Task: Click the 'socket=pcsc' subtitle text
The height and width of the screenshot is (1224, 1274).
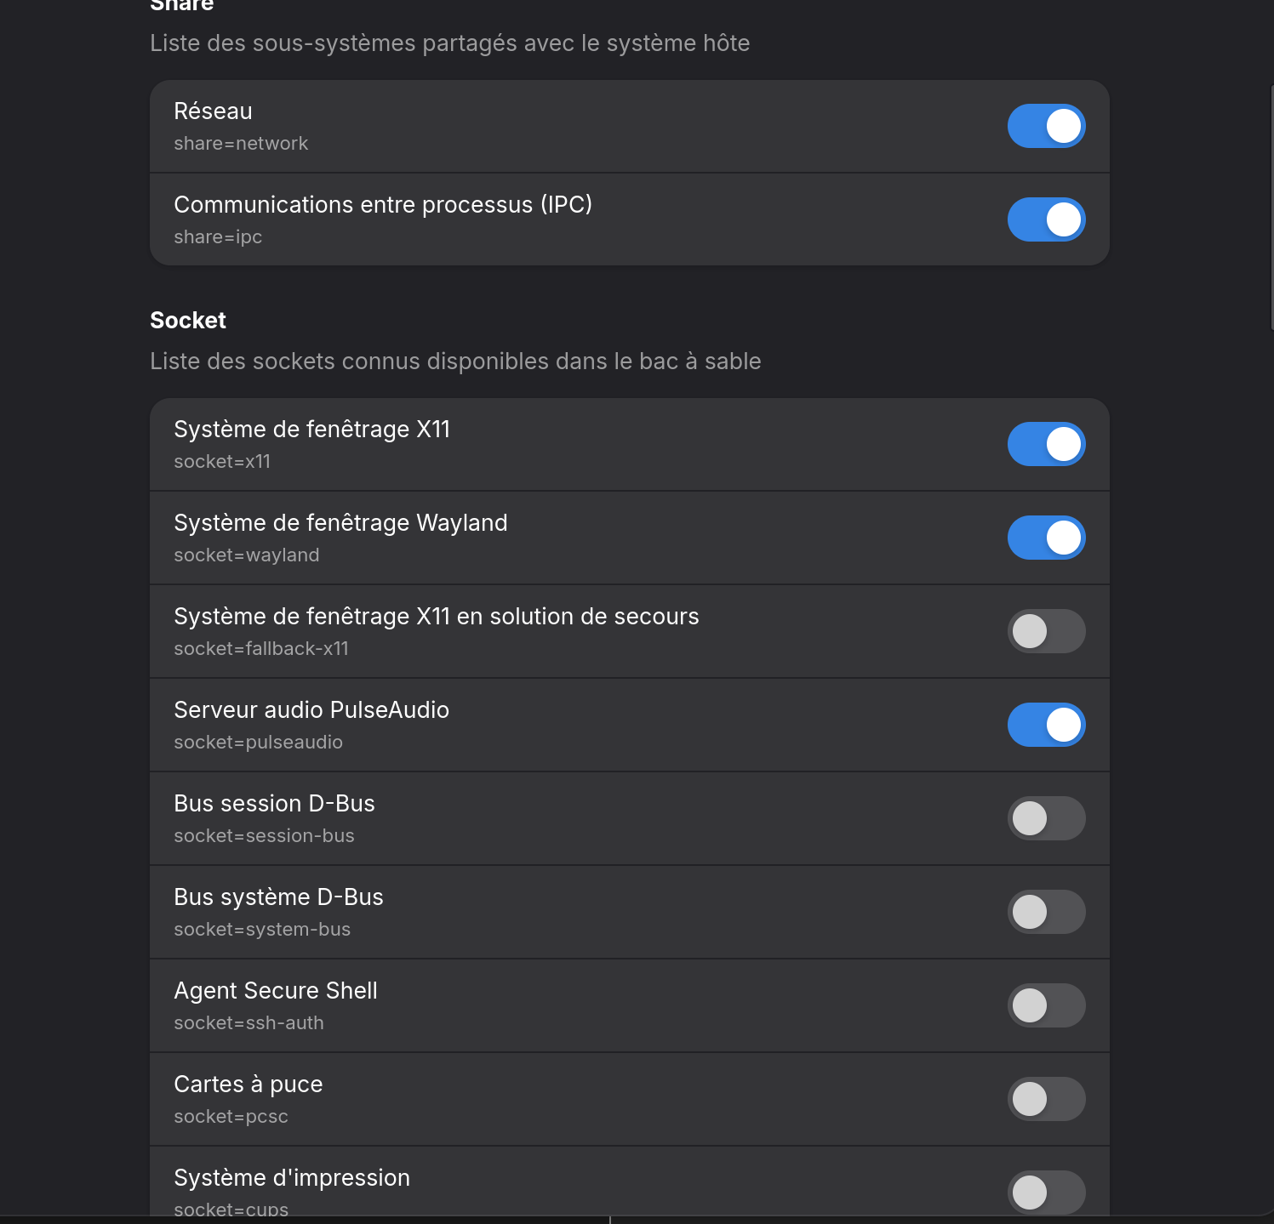Action: 231,1117
